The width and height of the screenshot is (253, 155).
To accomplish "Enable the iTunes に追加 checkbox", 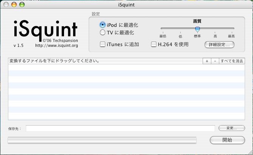I will (103, 44).
